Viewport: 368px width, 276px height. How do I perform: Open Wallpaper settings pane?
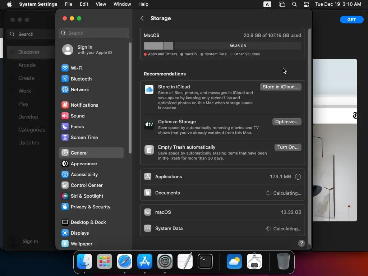[91, 244]
